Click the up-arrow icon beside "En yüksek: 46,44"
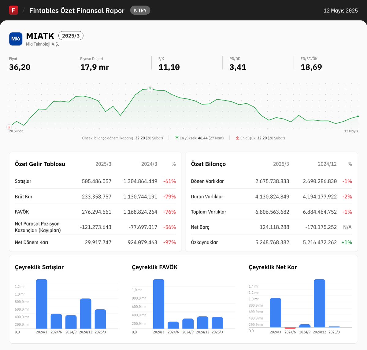The image size is (367, 350). pos(177,138)
